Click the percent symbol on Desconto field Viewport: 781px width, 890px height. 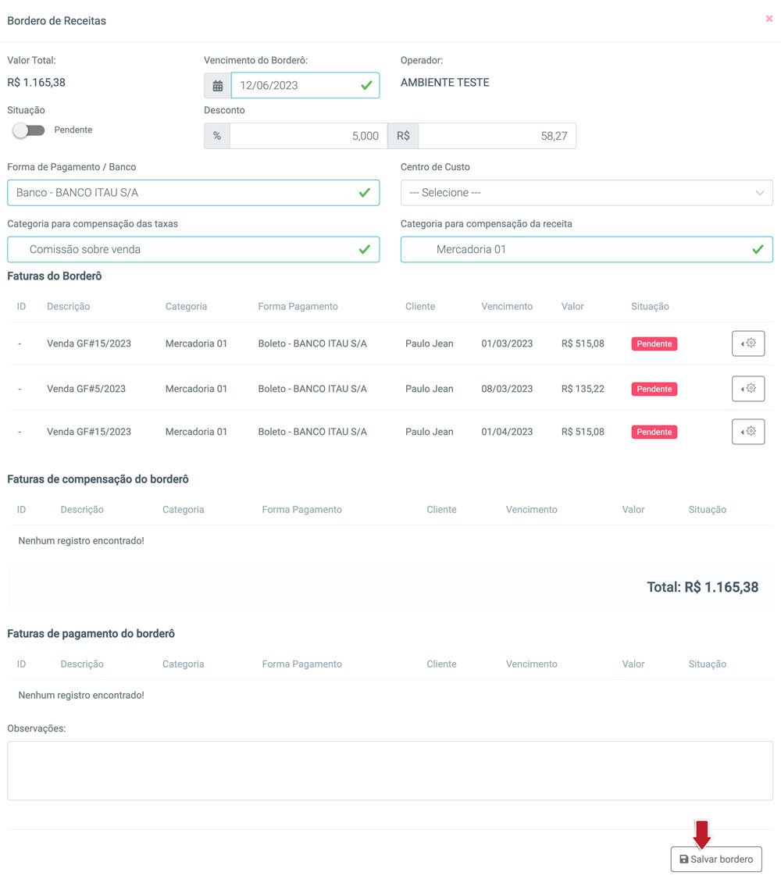[217, 136]
